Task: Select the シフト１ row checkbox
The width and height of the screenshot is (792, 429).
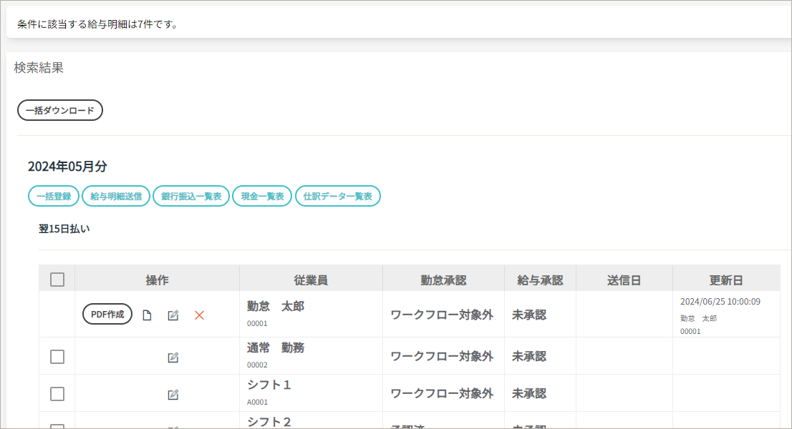Action: (x=57, y=394)
